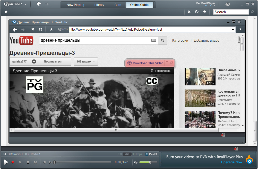Add favorite via main toolbar star
This screenshot has height=169, width=258.
(x=204, y=12)
